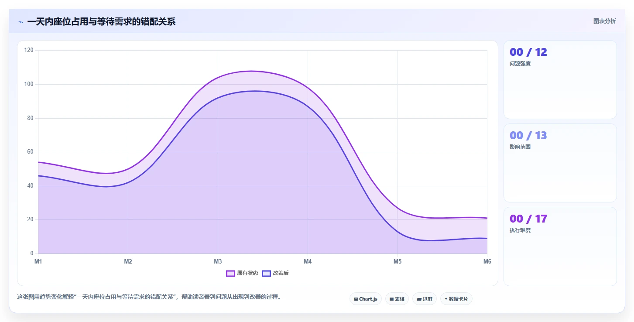
Task: Click the 00 / 13 value text
Action: tap(528, 135)
